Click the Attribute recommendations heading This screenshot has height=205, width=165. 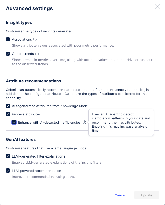coord(33,81)
